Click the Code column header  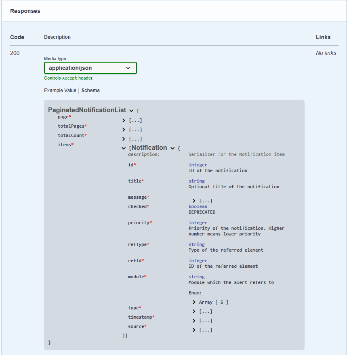click(17, 37)
